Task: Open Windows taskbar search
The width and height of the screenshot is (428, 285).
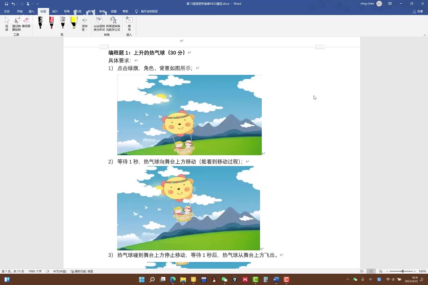Action: (x=152, y=279)
